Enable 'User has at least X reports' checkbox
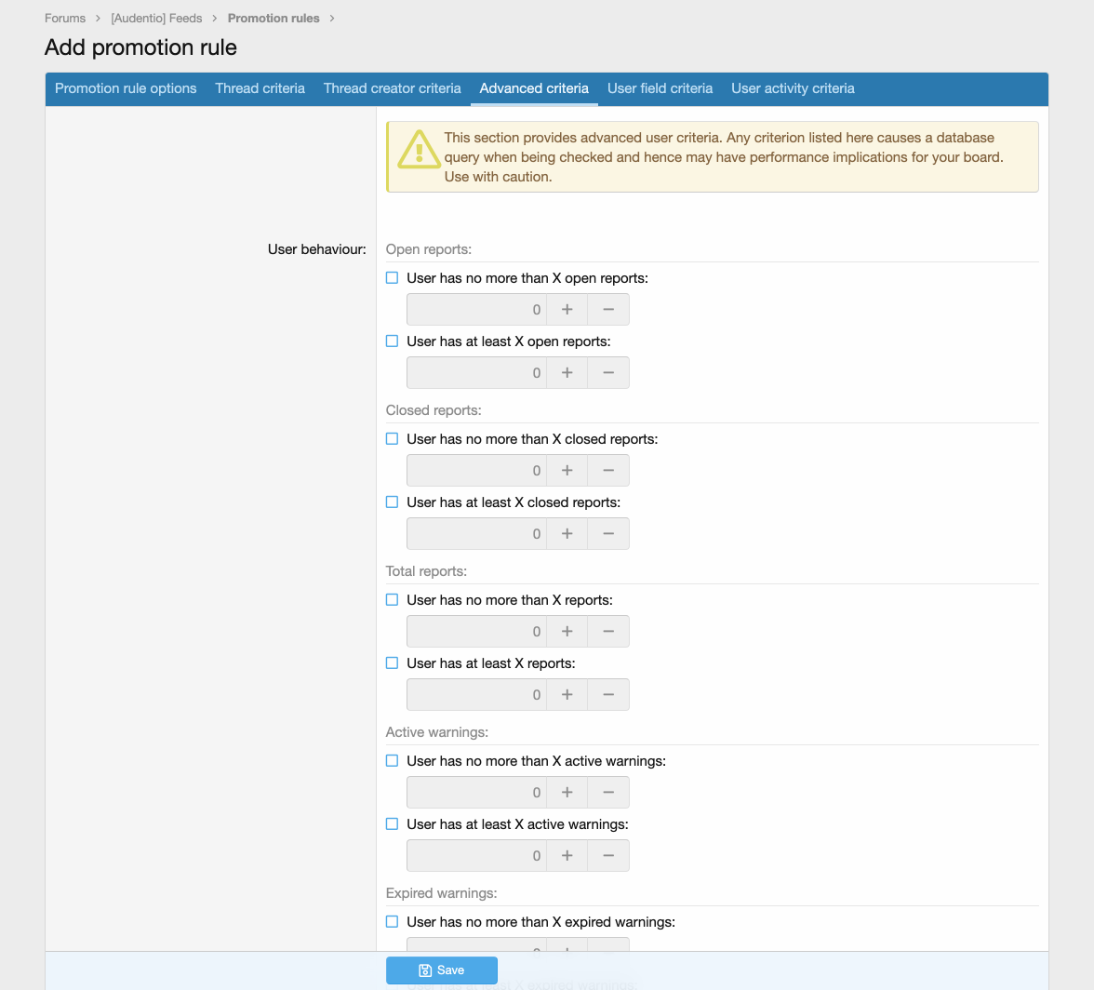The width and height of the screenshot is (1094, 990). pyautogui.click(x=392, y=663)
